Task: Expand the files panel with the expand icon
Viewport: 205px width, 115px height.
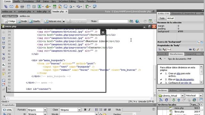Action: [201, 100]
